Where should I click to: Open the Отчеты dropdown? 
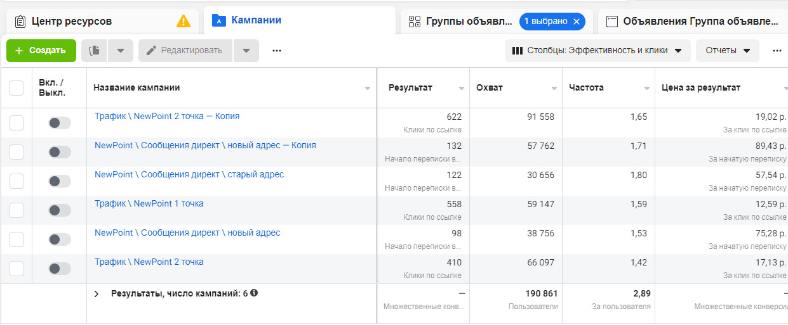pyautogui.click(x=727, y=51)
